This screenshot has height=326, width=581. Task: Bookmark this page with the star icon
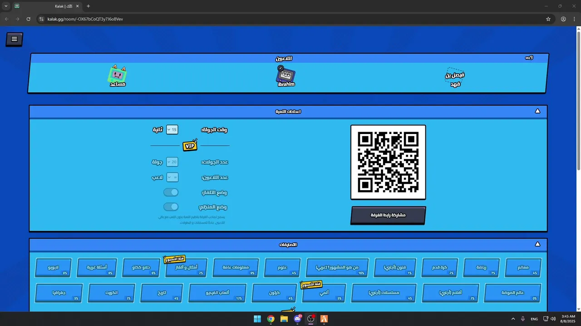pos(548,19)
